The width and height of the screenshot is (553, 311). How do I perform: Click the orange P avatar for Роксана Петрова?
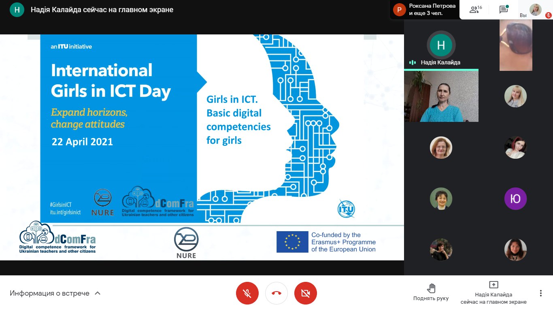click(x=399, y=10)
